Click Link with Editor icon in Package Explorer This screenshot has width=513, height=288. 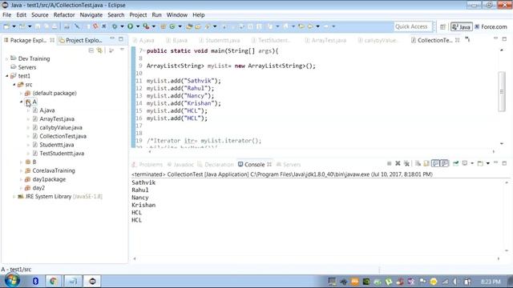tap(99, 50)
